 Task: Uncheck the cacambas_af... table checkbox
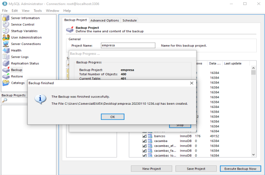(x=144, y=146)
